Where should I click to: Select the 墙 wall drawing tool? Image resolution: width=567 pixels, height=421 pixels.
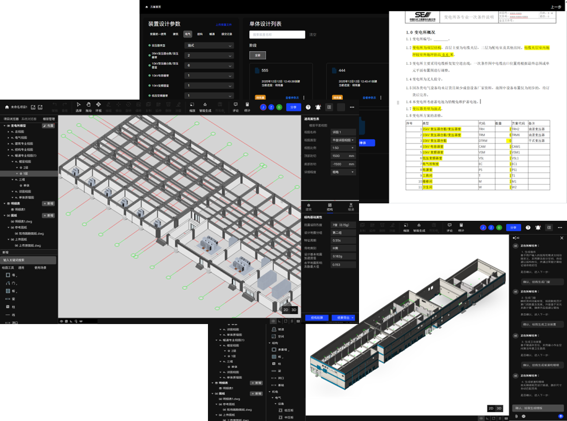pyautogui.click(x=11, y=275)
